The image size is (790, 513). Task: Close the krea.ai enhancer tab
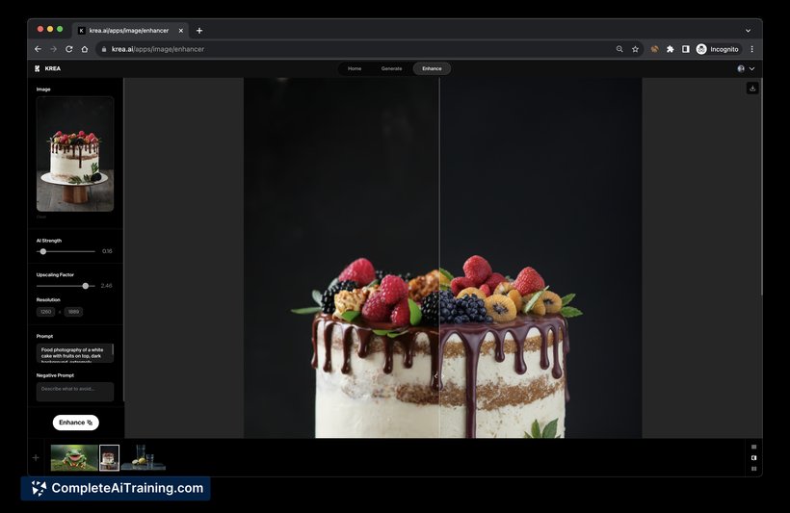point(181,31)
